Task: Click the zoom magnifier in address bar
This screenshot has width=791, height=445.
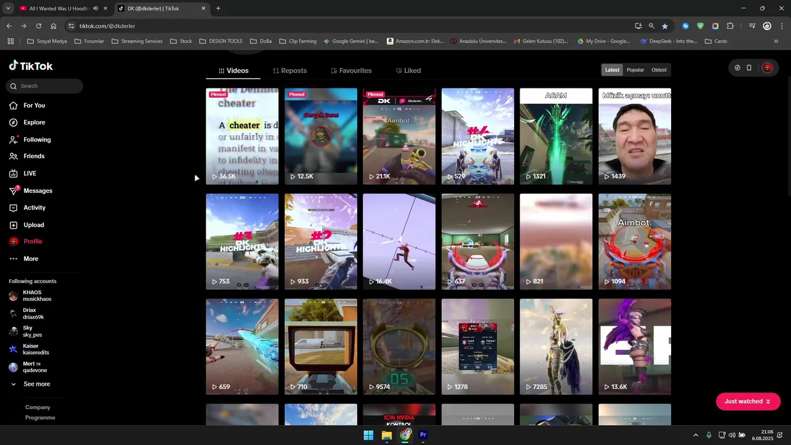Action: tap(651, 26)
